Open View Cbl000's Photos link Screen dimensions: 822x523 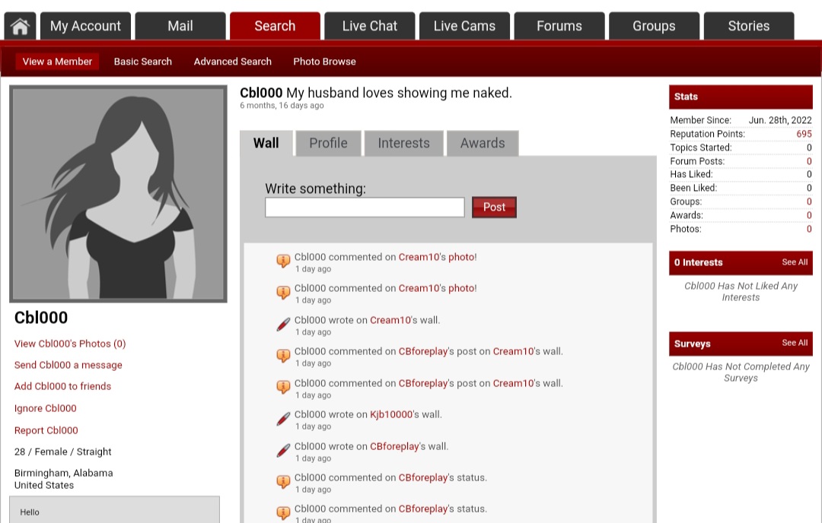(x=70, y=344)
